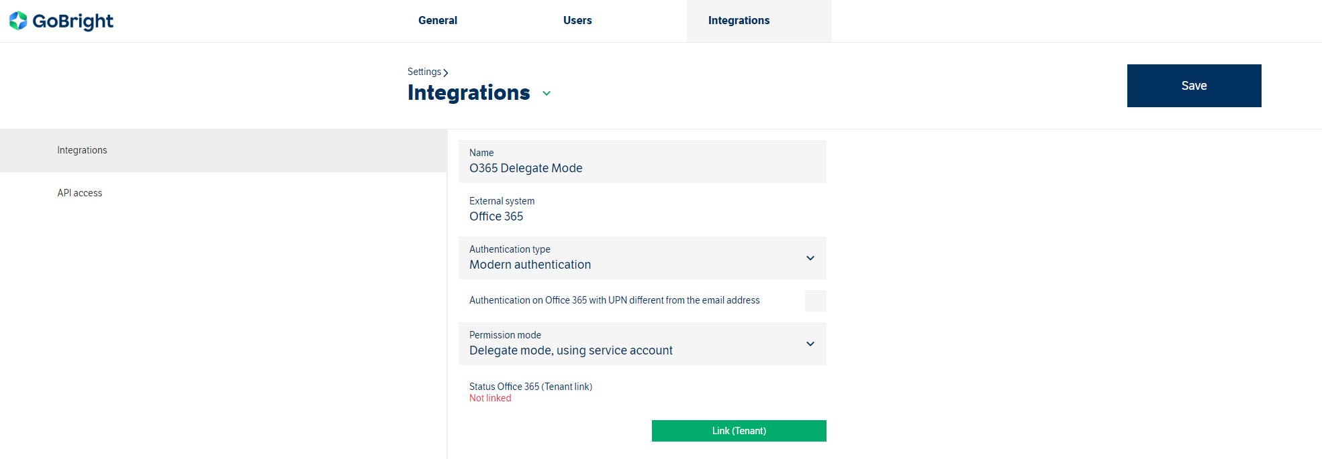Select the Integrations top tab
The height and width of the screenshot is (459, 1322).
739,21
